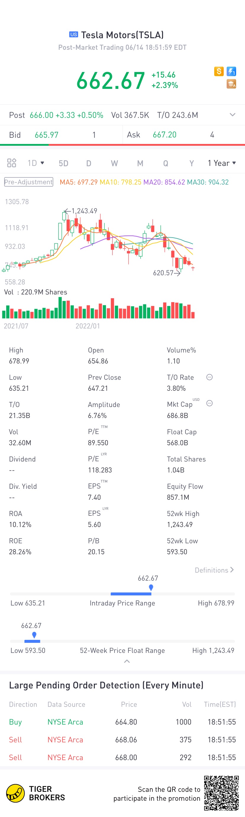Open the 1 Year range dropdown
Screen dimensions: 245x817
[x=222, y=163]
